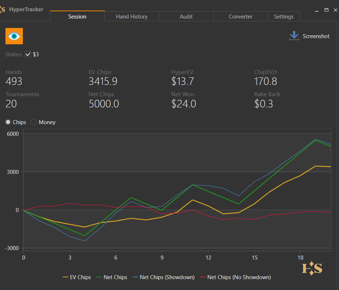Click the orange eye visibility icon

(14, 36)
